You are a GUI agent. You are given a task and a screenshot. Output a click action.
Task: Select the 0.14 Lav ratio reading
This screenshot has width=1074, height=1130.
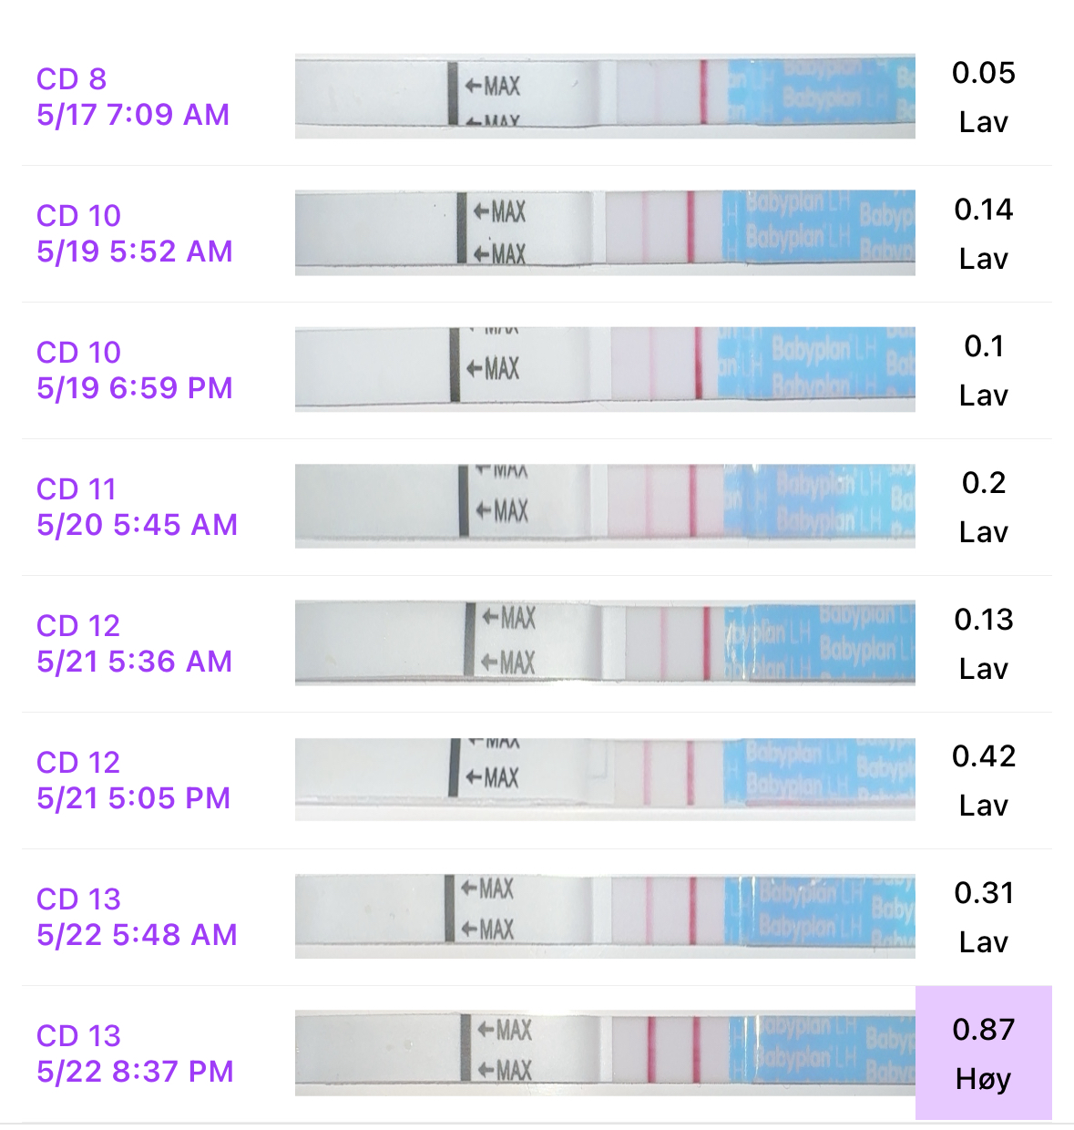click(x=983, y=233)
